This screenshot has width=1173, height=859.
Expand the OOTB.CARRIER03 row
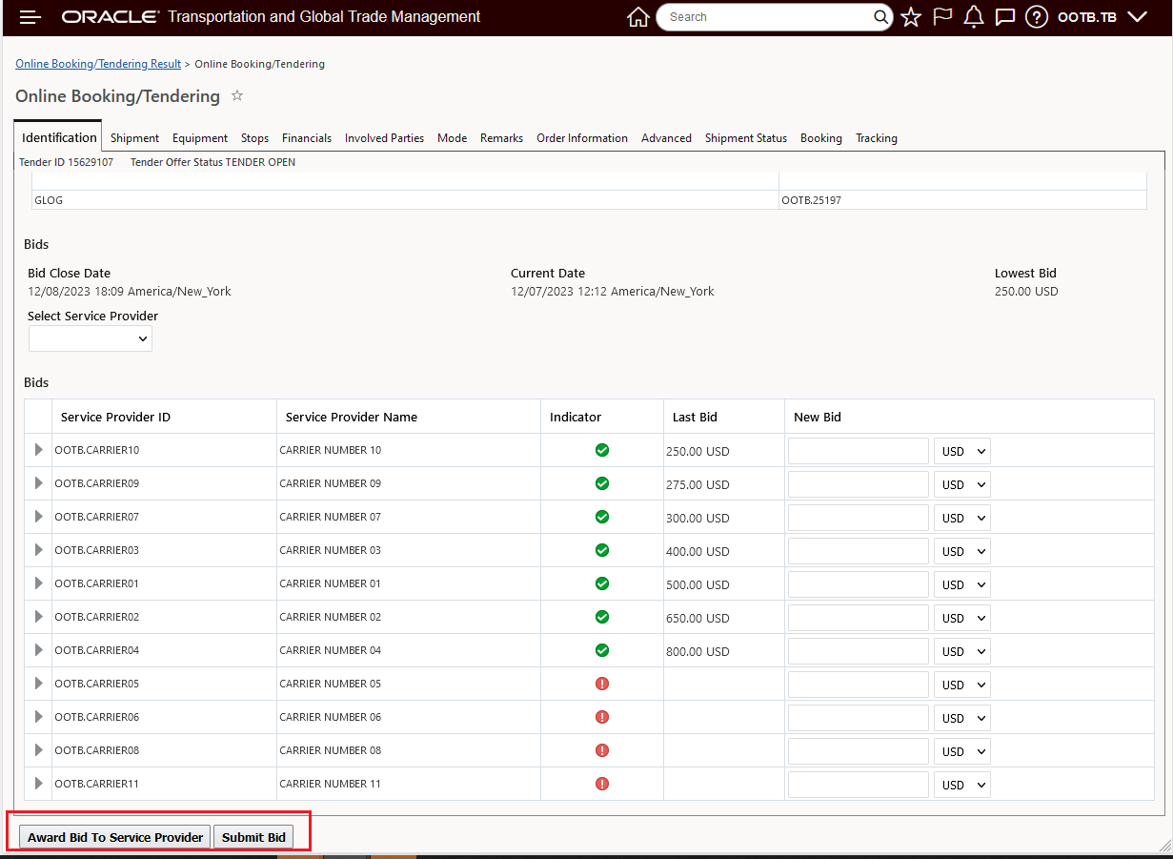[x=39, y=550]
